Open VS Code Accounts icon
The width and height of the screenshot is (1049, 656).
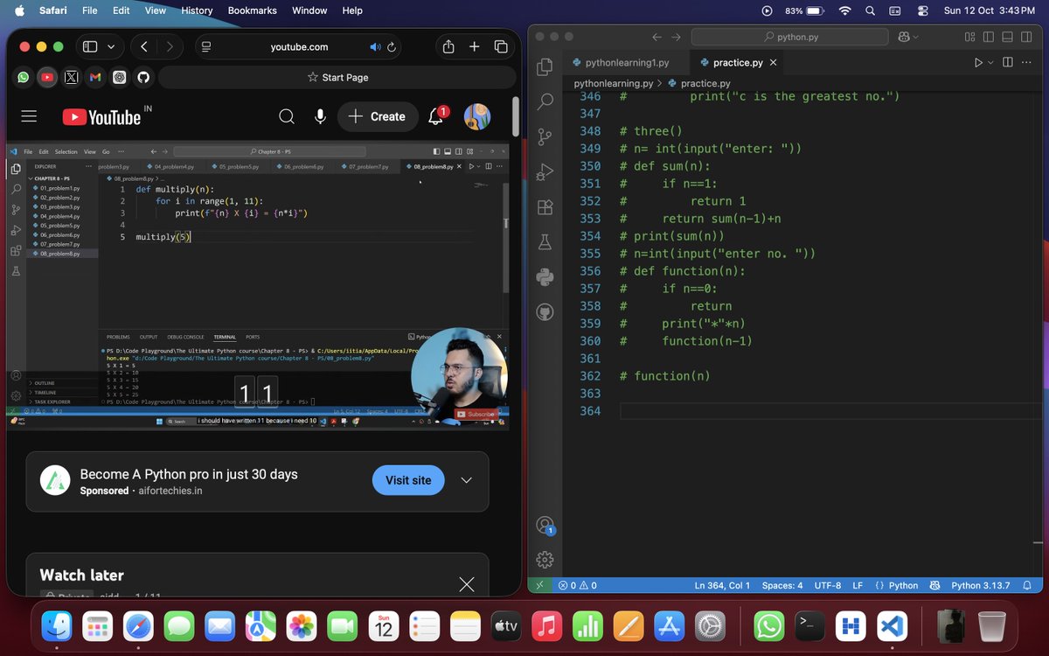(x=545, y=525)
